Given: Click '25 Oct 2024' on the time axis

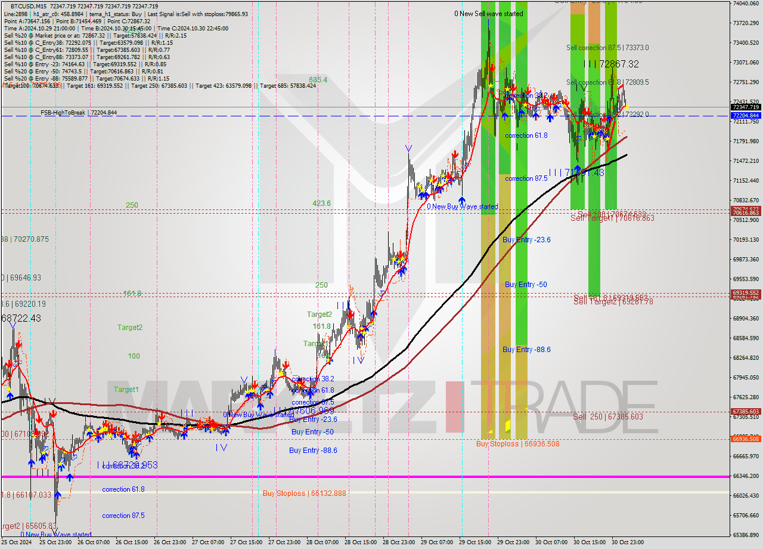Looking at the screenshot, I should [17, 542].
